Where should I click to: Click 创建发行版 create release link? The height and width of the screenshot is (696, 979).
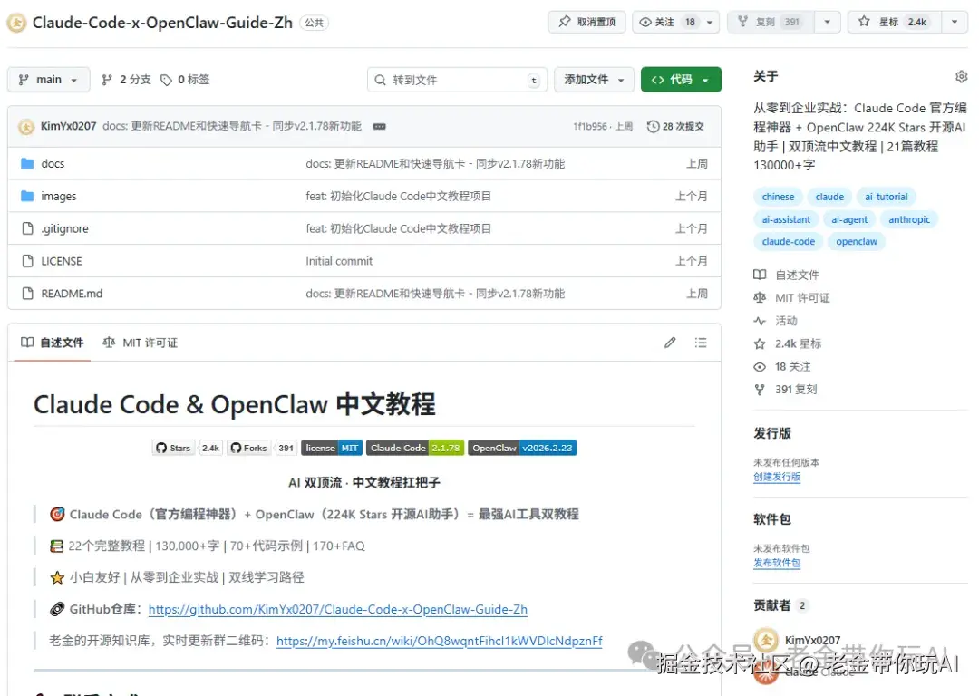click(x=777, y=477)
